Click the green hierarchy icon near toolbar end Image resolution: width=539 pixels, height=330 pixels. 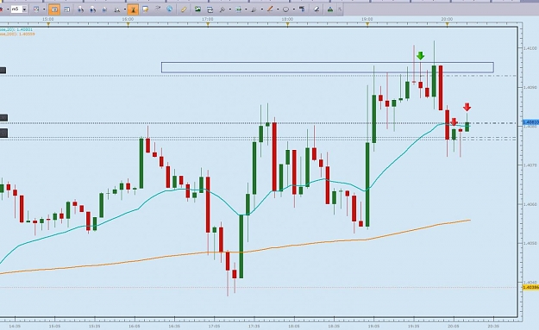click(330, 9)
